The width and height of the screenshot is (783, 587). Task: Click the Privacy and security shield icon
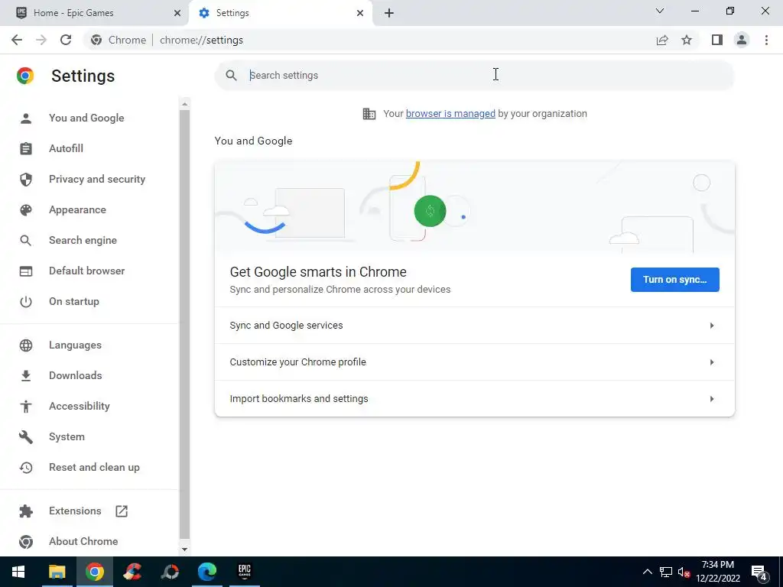click(x=26, y=179)
